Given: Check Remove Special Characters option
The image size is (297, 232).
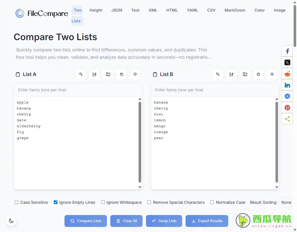Looking at the screenshot, I should point(149,202).
